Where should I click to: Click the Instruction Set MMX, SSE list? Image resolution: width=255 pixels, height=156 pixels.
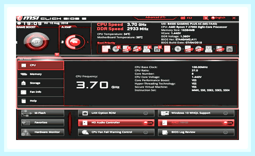211,90
